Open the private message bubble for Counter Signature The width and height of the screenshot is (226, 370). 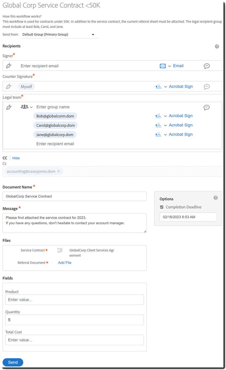(207, 86)
